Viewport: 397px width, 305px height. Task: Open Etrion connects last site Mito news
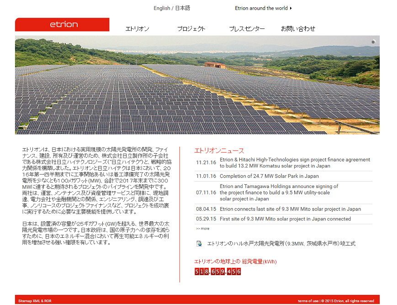pyautogui.click(x=290, y=209)
